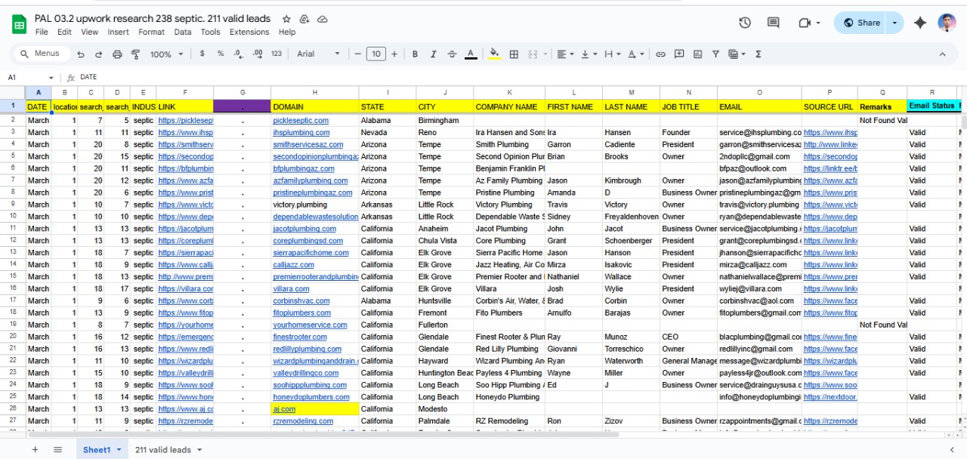Viewport: 967px width, 459px height.
Task: Open the Data menu
Action: click(182, 32)
